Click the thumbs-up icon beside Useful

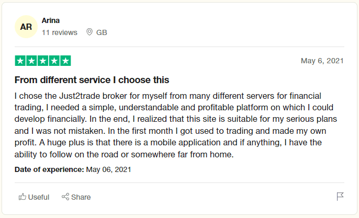tap(22, 197)
